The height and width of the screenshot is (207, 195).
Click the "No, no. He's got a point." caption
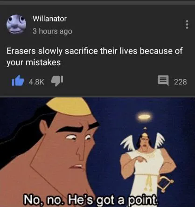click(91, 200)
